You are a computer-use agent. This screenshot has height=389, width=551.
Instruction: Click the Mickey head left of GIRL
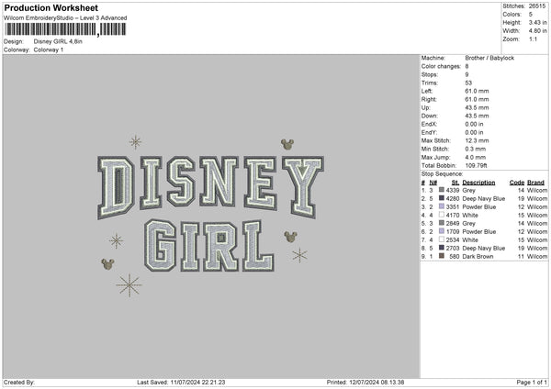tap(106, 265)
